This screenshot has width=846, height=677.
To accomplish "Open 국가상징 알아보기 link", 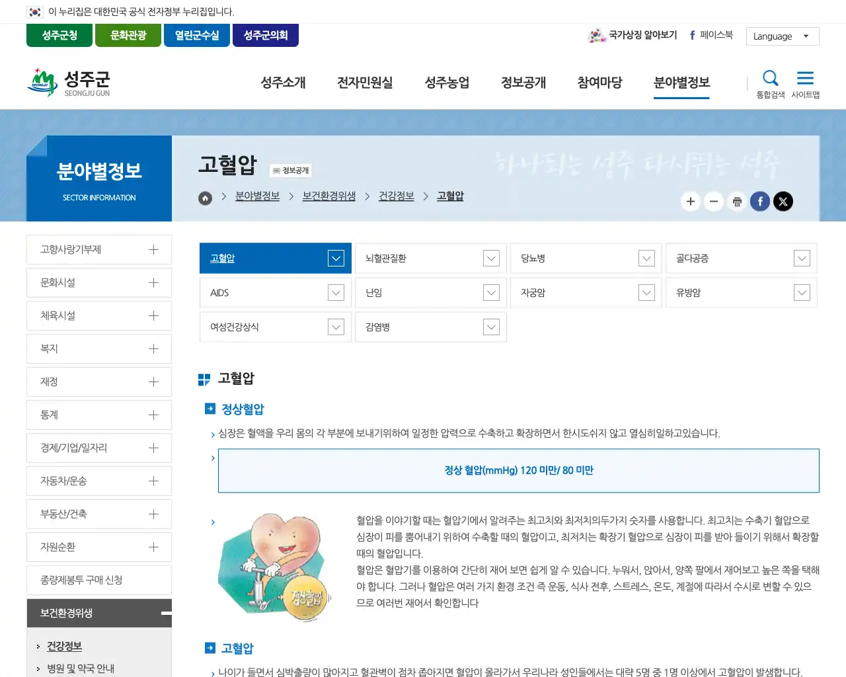I will point(633,35).
